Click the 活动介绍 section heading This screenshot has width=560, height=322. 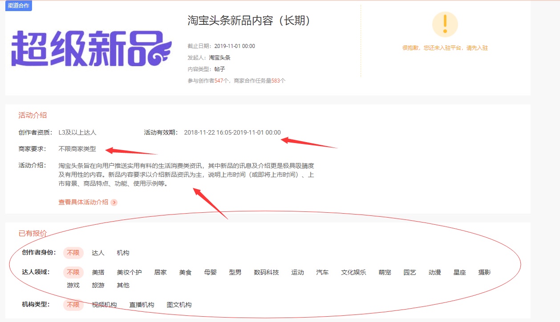click(x=32, y=115)
